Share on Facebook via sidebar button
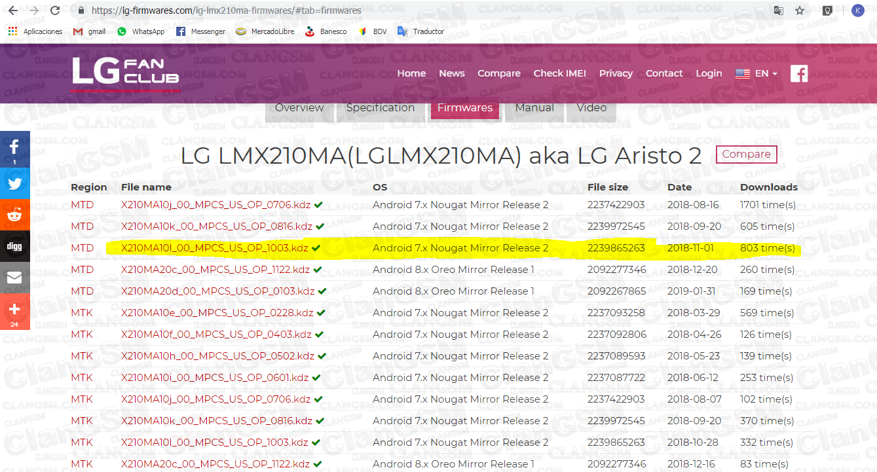The image size is (877, 472). point(14,149)
